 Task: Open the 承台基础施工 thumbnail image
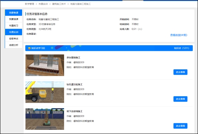click(x=45, y=65)
